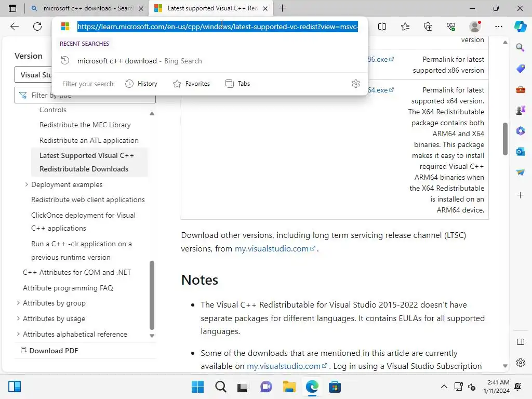Screen dimensions: 532x399
Task: Open the Edge sidebar Search icon
Action: [x=520, y=47]
